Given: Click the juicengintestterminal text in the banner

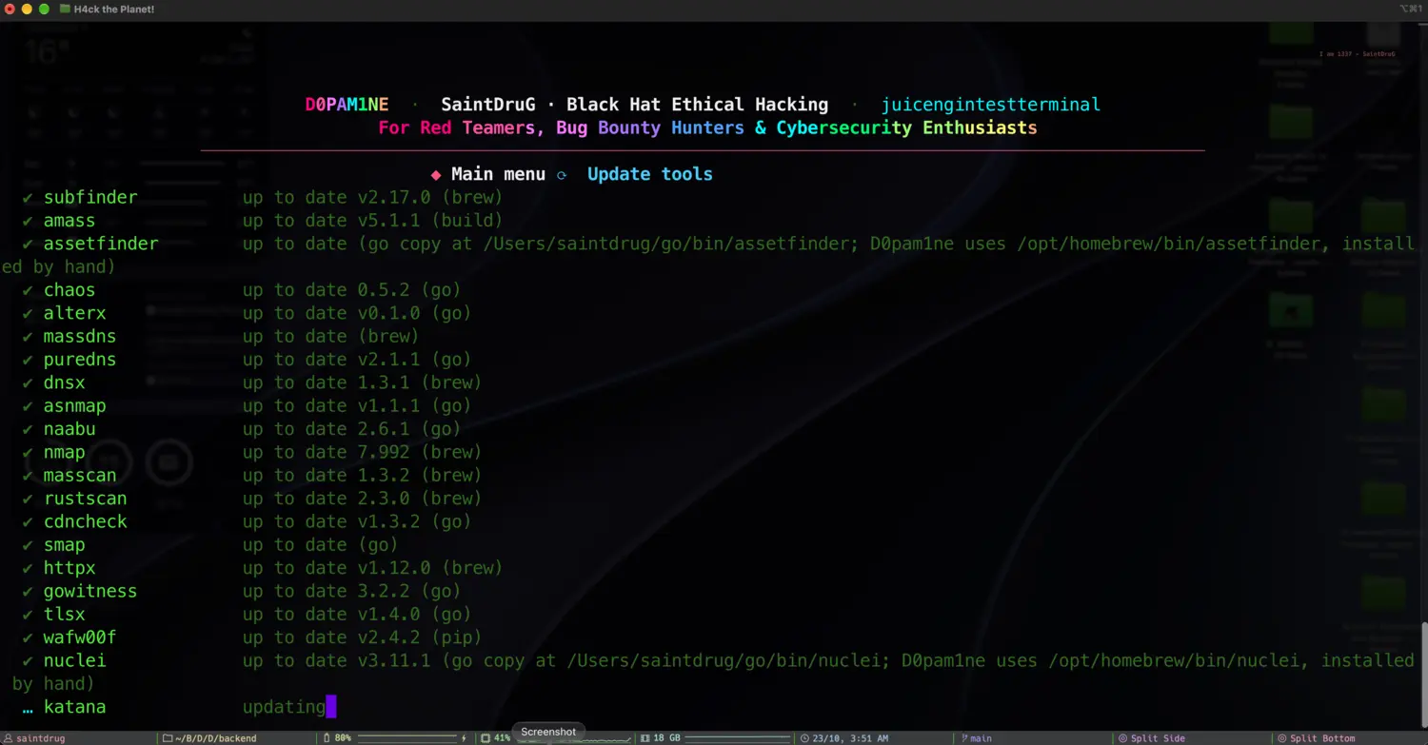Looking at the screenshot, I should tap(991, 105).
